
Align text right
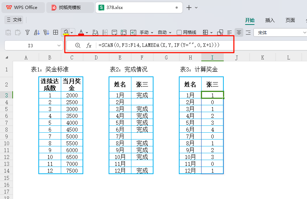click(x=248, y=32)
